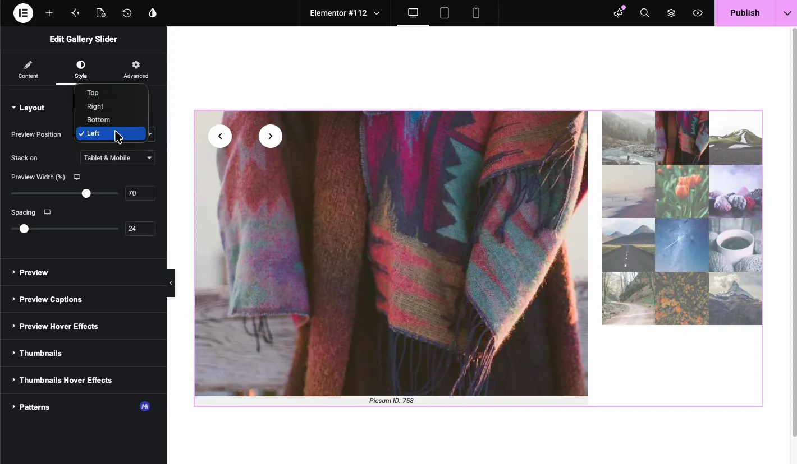
Task: Edit the Spacing value 24
Action: click(140, 229)
